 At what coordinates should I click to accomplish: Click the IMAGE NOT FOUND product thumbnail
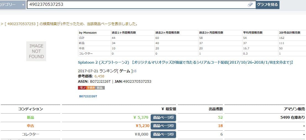(x=36, y=51)
